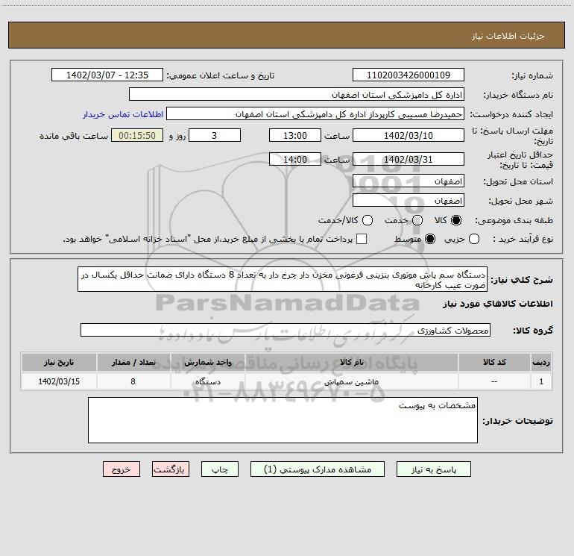
Task: Select the 'خدمت' radio option
Action: [x=417, y=220]
